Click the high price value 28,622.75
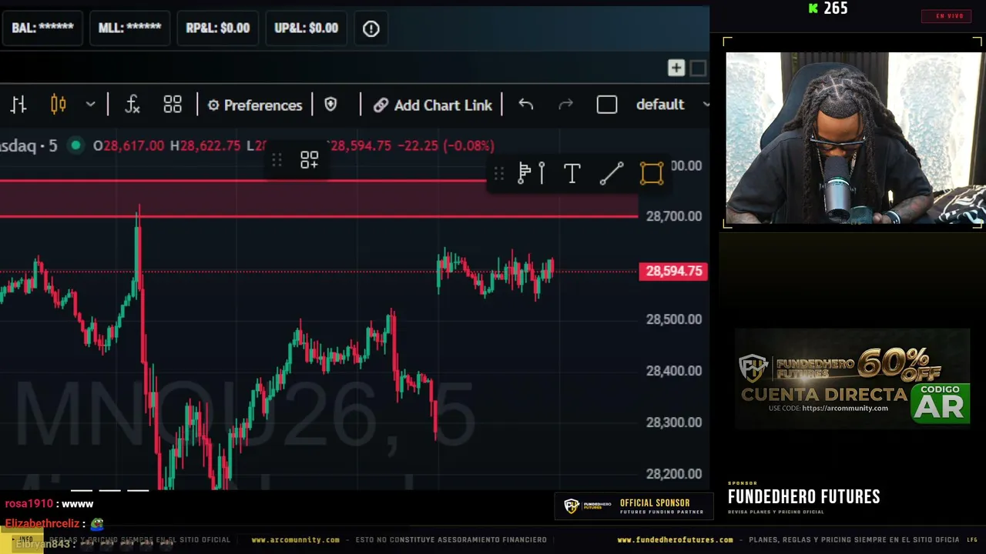 pos(210,145)
